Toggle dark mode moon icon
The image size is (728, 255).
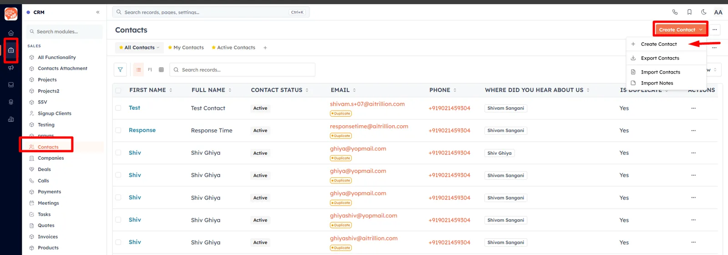[x=704, y=12]
